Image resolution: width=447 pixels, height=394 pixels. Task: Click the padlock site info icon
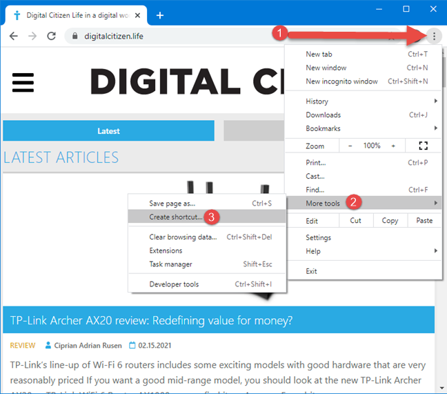click(x=74, y=36)
